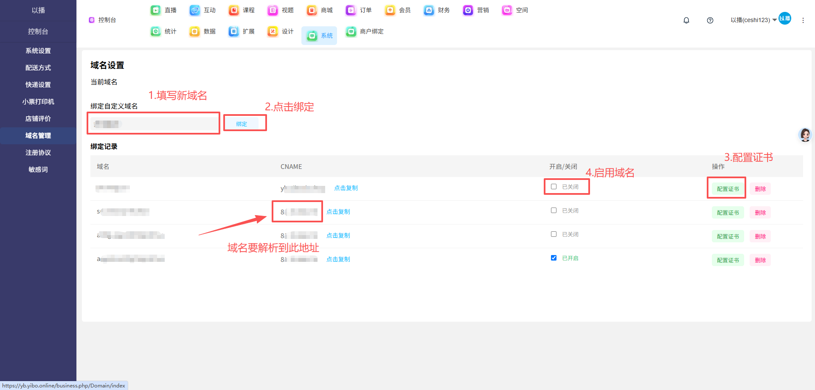Focus the custom domain input field
Viewport: 815px width, 390px height.
155,124
